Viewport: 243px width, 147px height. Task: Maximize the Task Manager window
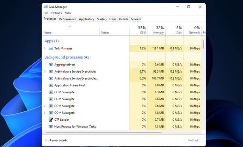point(189,7)
